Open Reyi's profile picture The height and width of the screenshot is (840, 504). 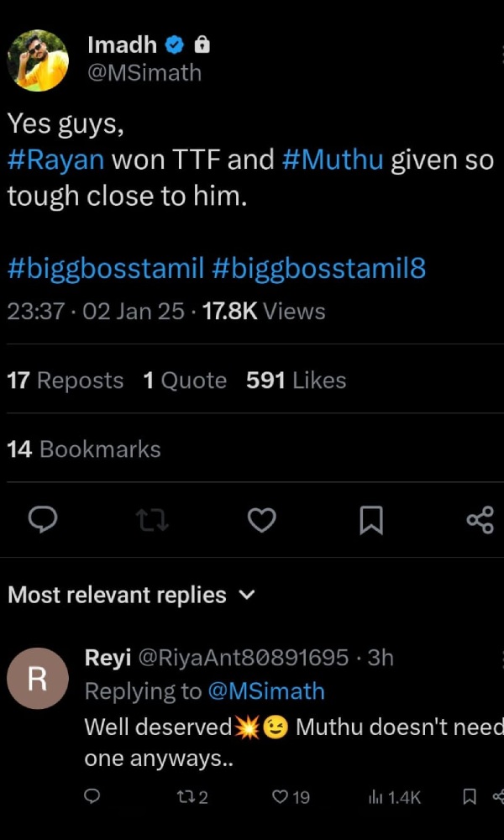click(37, 678)
